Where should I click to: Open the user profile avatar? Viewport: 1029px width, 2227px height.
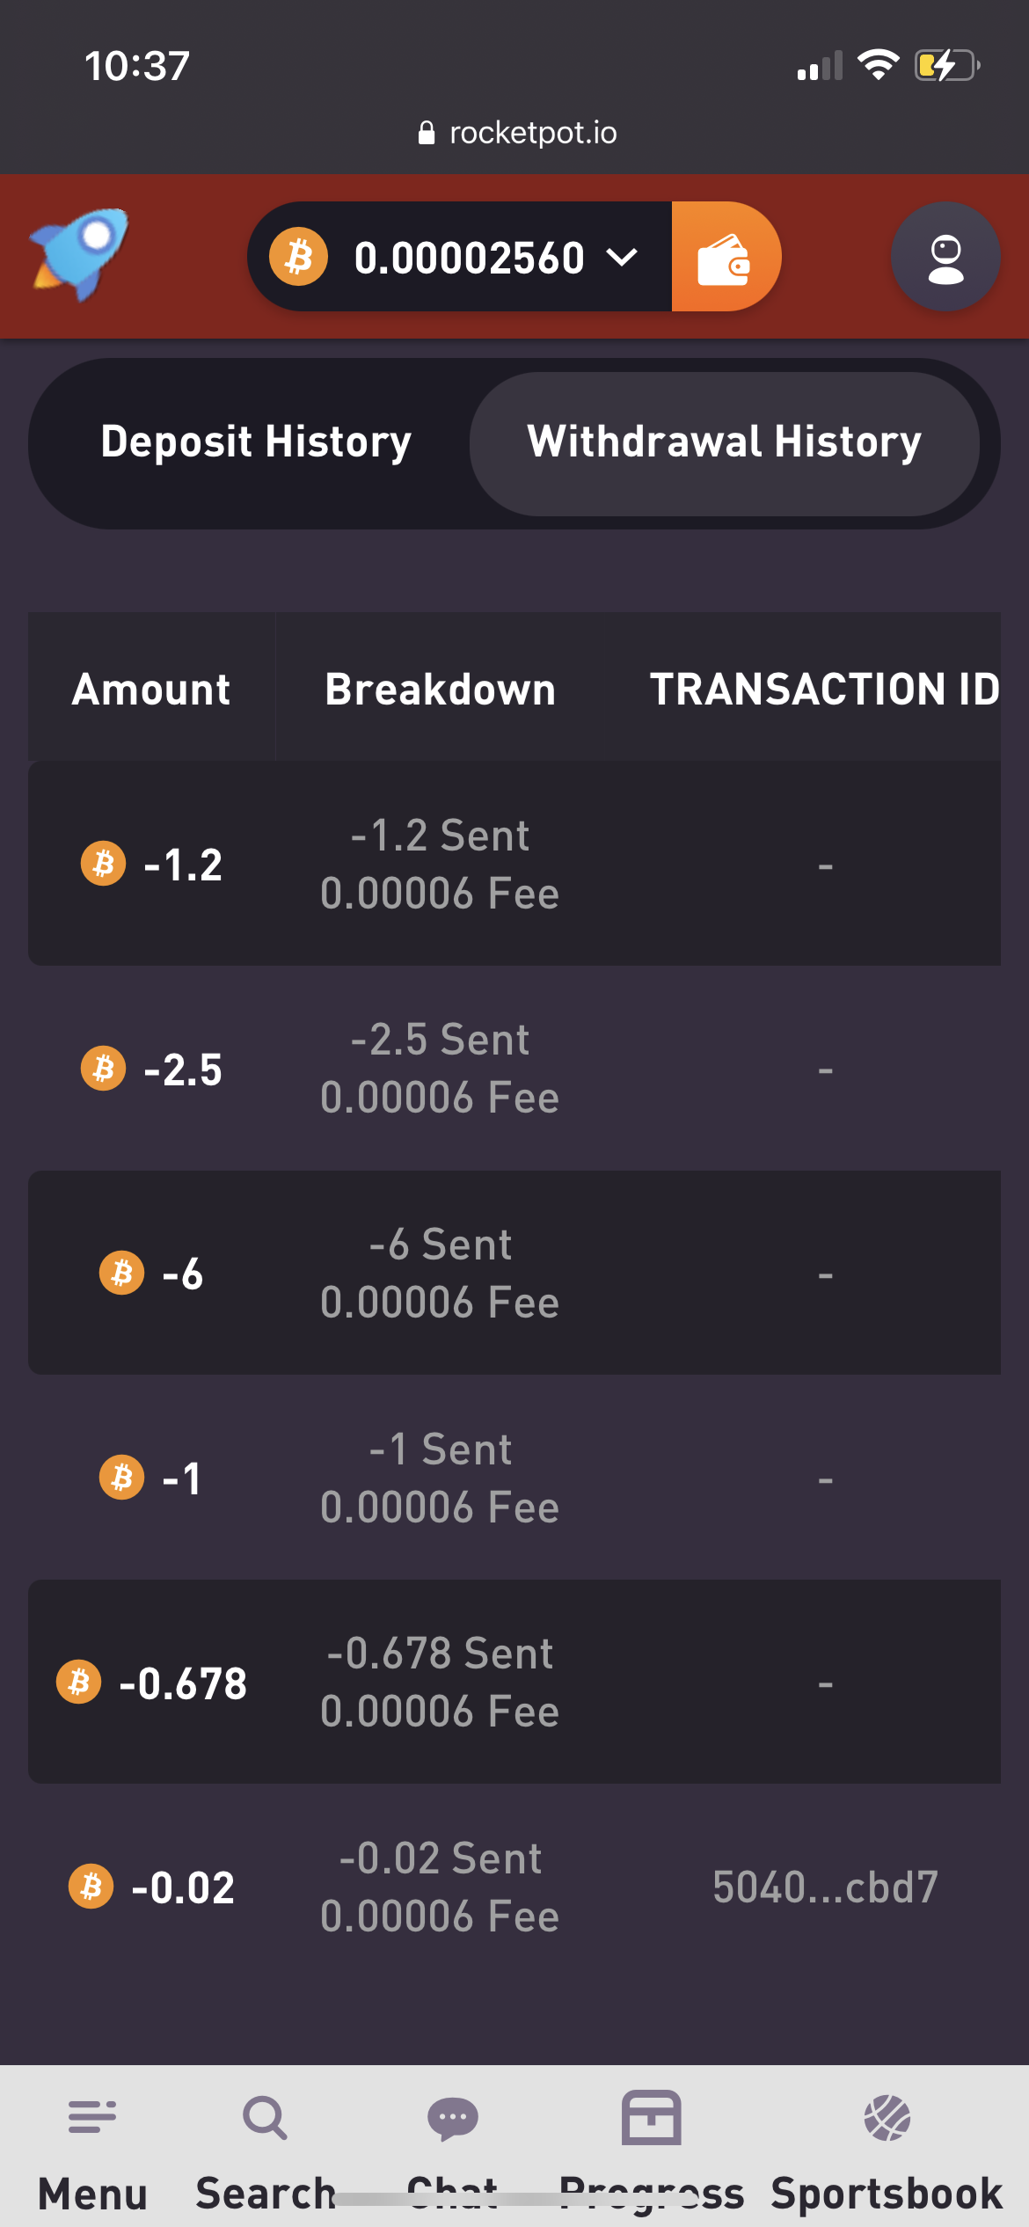[x=945, y=257]
